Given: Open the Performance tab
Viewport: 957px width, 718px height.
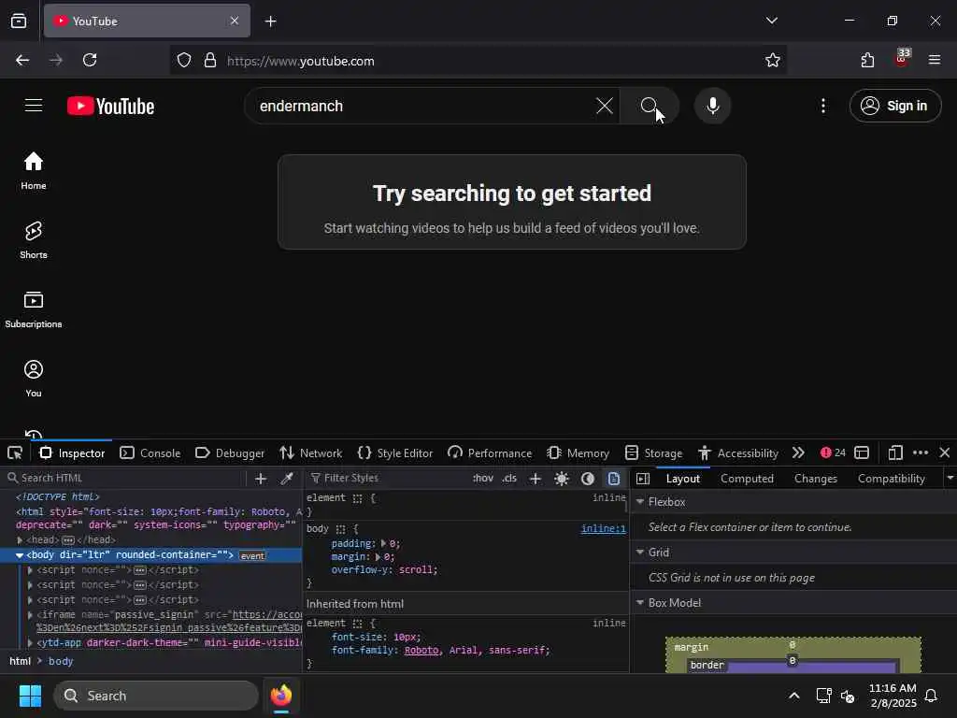Looking at the screenshot, I should pyautogui.click(x=490, y=453).
